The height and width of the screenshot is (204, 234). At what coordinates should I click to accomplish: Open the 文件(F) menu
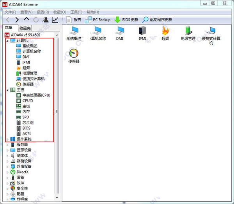(x=10, y=12)
